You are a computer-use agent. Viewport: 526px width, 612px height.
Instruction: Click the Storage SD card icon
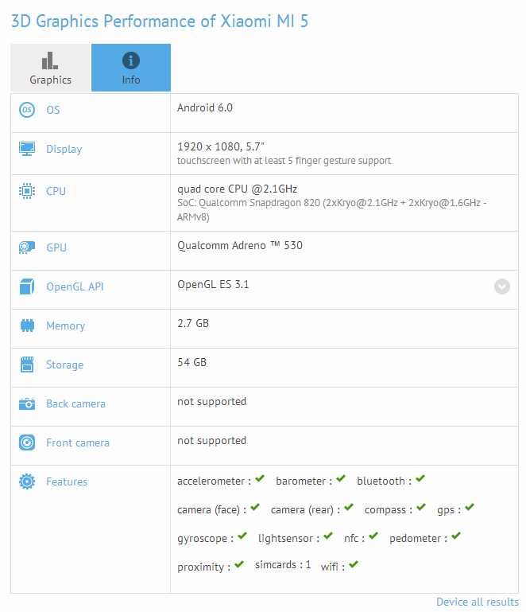27,364
